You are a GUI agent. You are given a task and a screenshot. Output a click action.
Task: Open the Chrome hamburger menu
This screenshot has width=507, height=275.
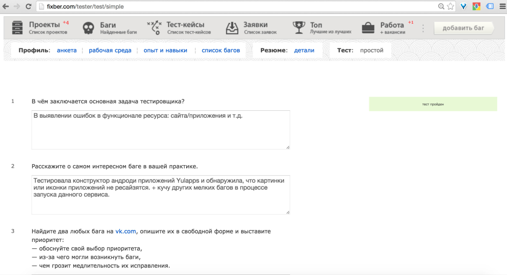pyautogui.click(x=502, y=6)
